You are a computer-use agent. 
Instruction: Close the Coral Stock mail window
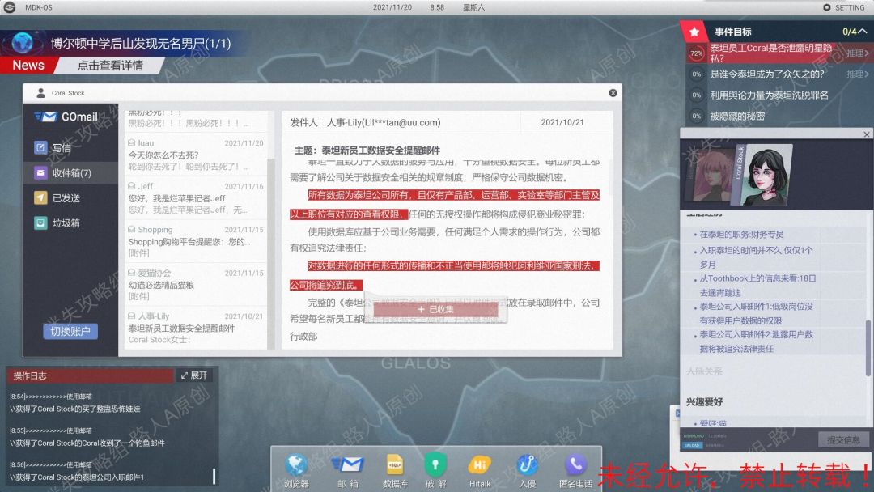click(x=613, y=93)
